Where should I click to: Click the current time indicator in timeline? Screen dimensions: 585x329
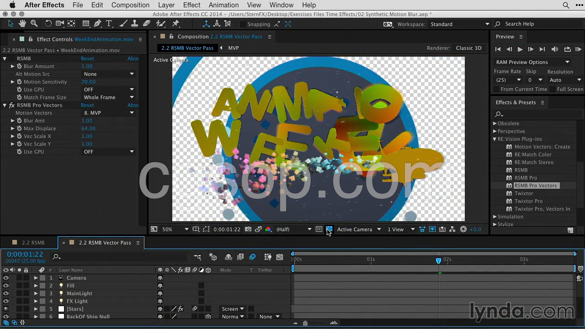[x=438, y=260]
